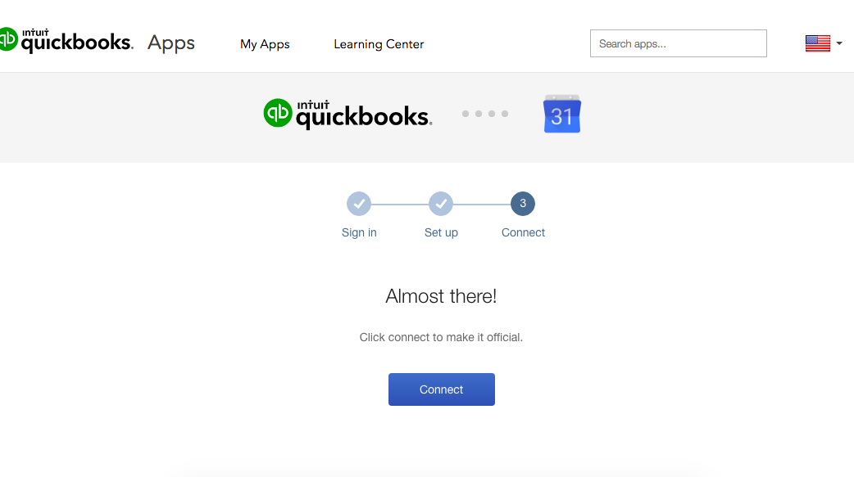Focus the Search apps input field
This screenshot has height=477, width=854.
click(x=678, y=44)
